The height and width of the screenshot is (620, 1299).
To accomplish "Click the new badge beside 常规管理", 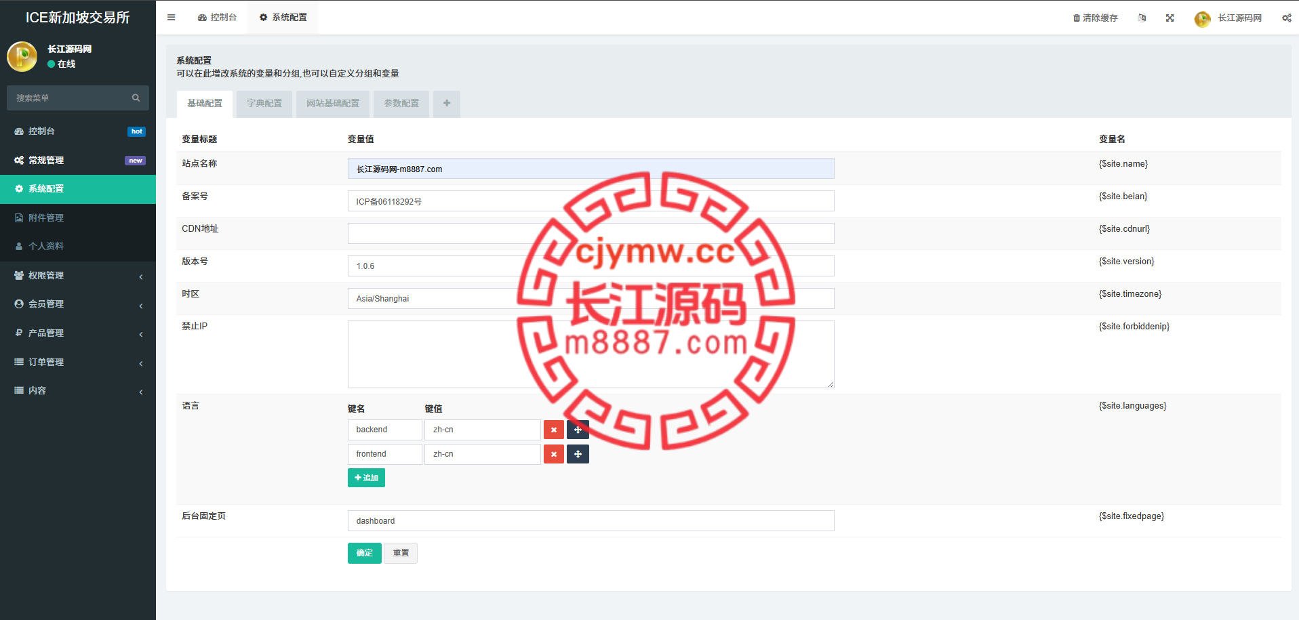I will click(x=135, y=161).
